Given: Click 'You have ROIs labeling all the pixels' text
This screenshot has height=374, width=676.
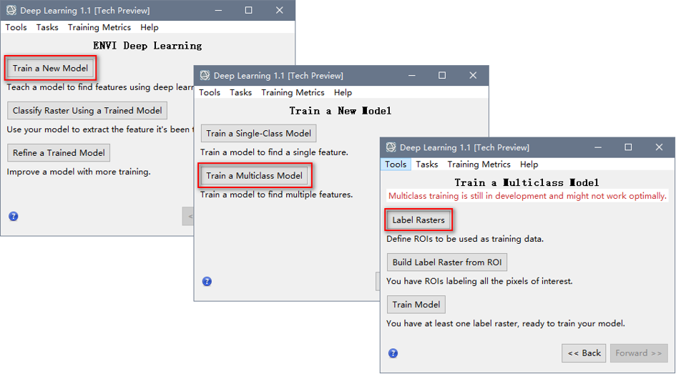Looking at the screenshot, I should coord(479,281).
